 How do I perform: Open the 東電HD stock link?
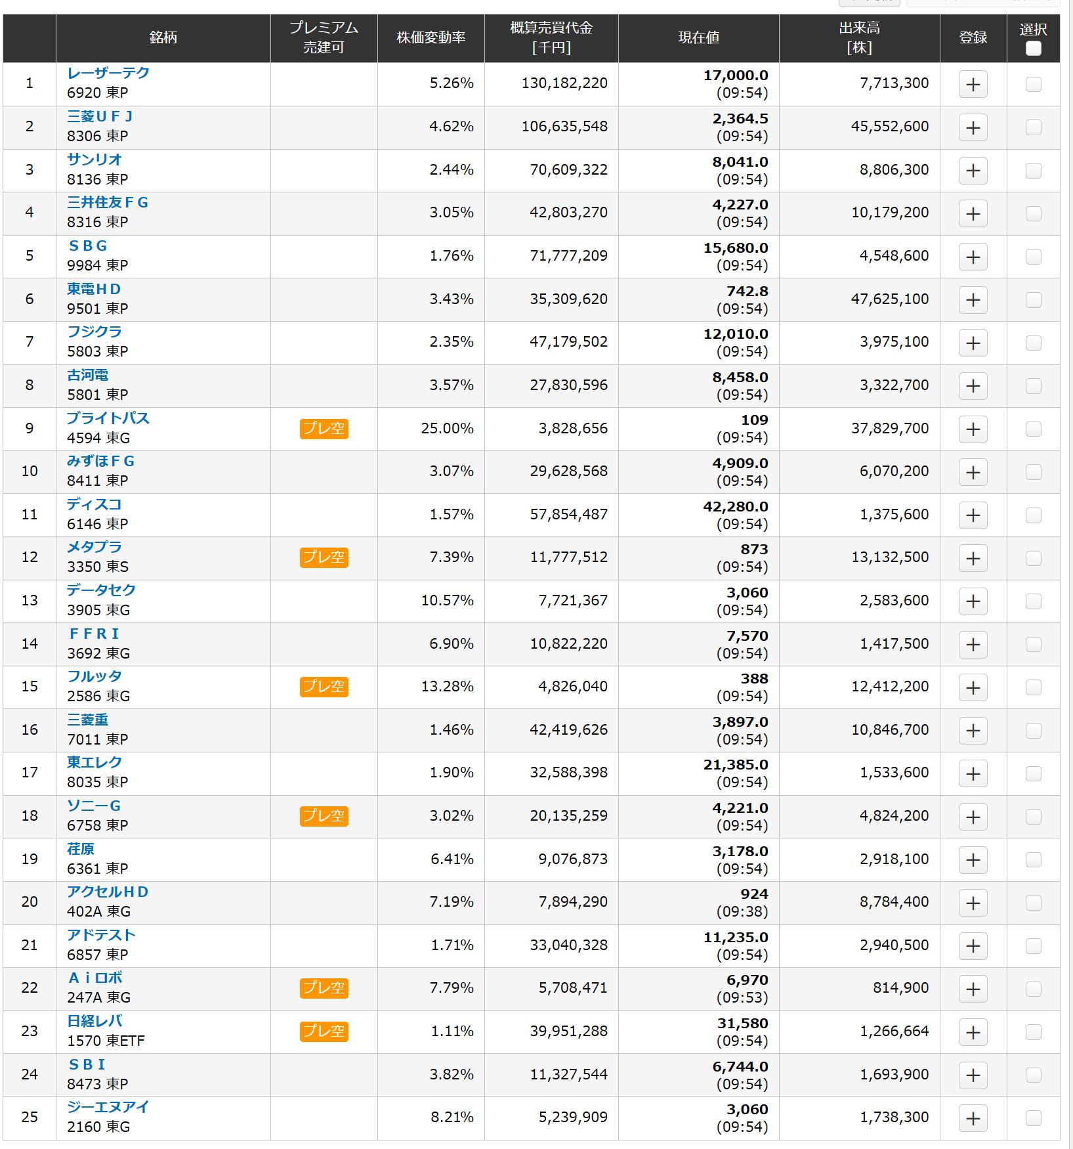[94, 289]
